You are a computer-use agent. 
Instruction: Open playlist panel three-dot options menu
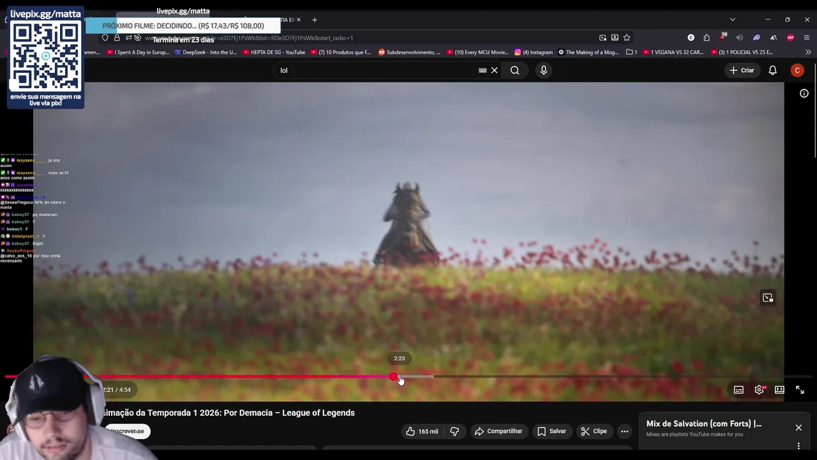[x=798, y=446]
